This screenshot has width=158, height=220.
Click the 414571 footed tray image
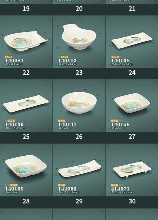132,169
